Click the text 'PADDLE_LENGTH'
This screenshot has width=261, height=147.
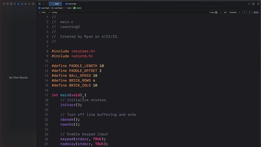(x=83, y=66)
